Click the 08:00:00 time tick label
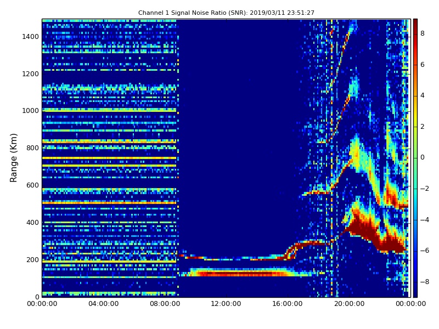The height and width of the screenshot is (329, 439). [165, 304]
